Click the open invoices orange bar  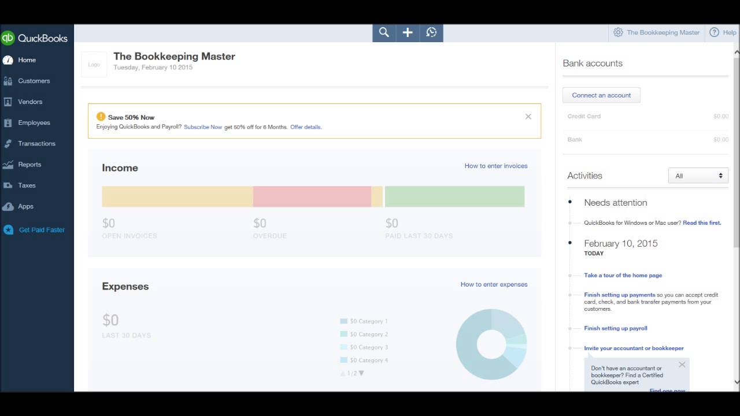[x=177, y=196]
